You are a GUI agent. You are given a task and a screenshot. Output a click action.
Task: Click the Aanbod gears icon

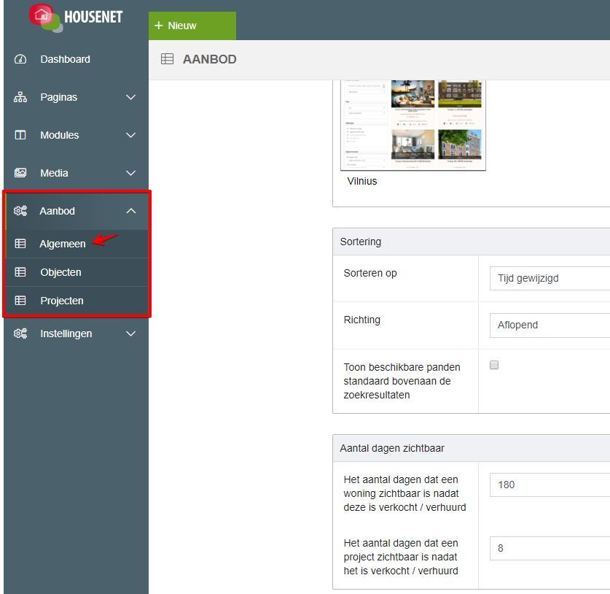pyautogui.click(x=20, y=211)
